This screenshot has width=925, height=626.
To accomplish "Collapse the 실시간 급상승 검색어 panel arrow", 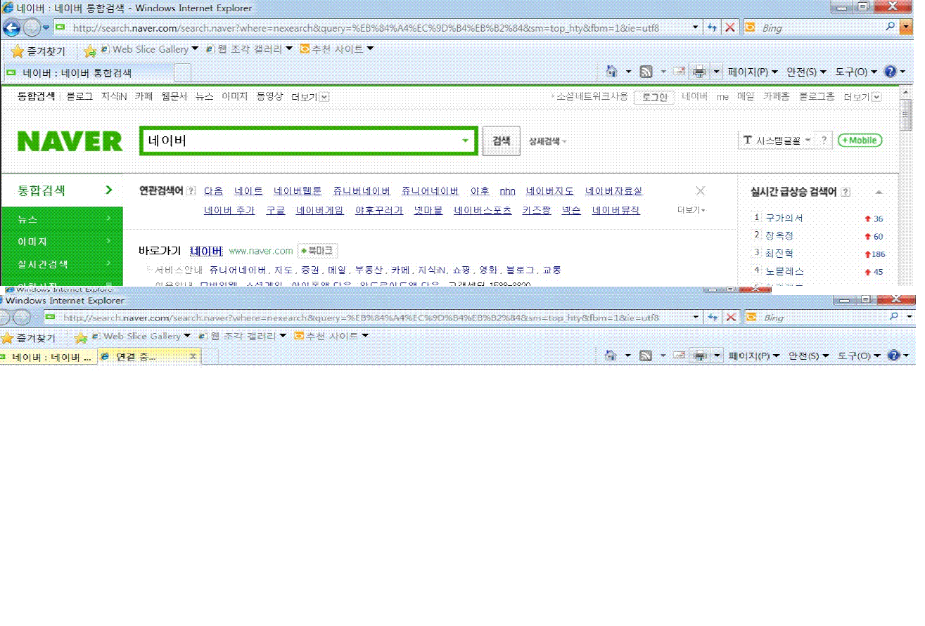I will coord(879,193).
